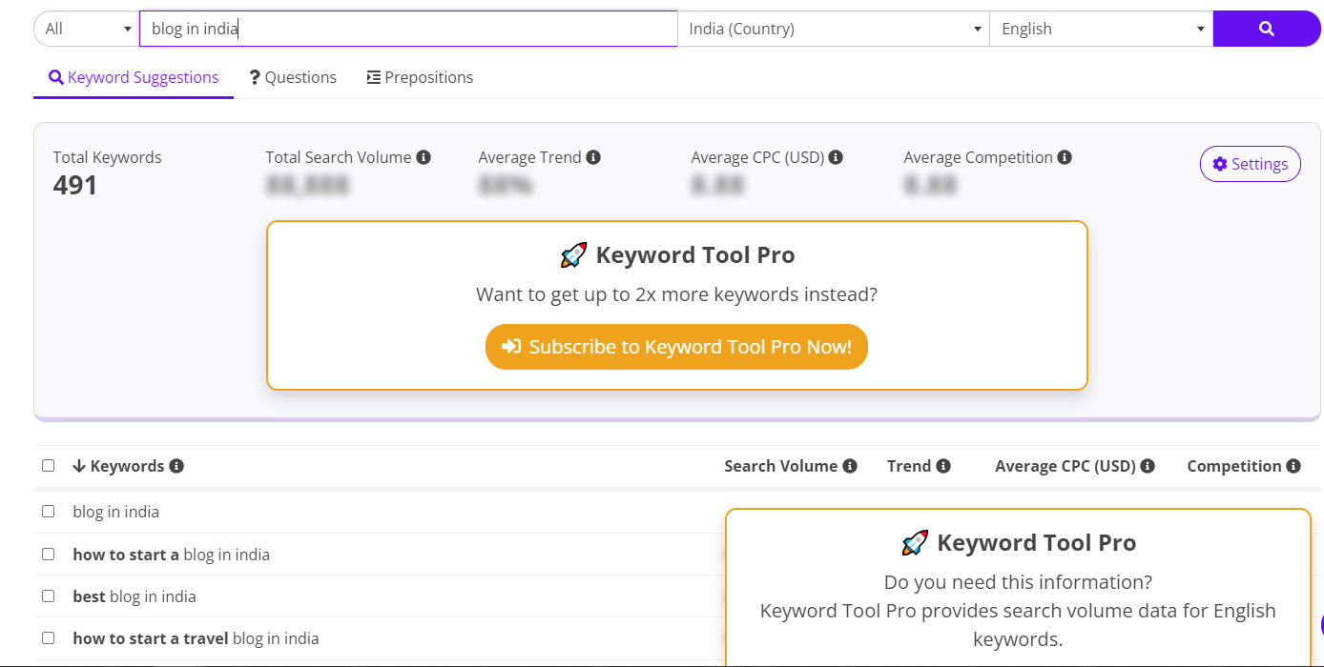Tick the select-all keywords checkbox
This screenshot has width=1324, height=667.
pyautogui.click(x=49, y=466)
